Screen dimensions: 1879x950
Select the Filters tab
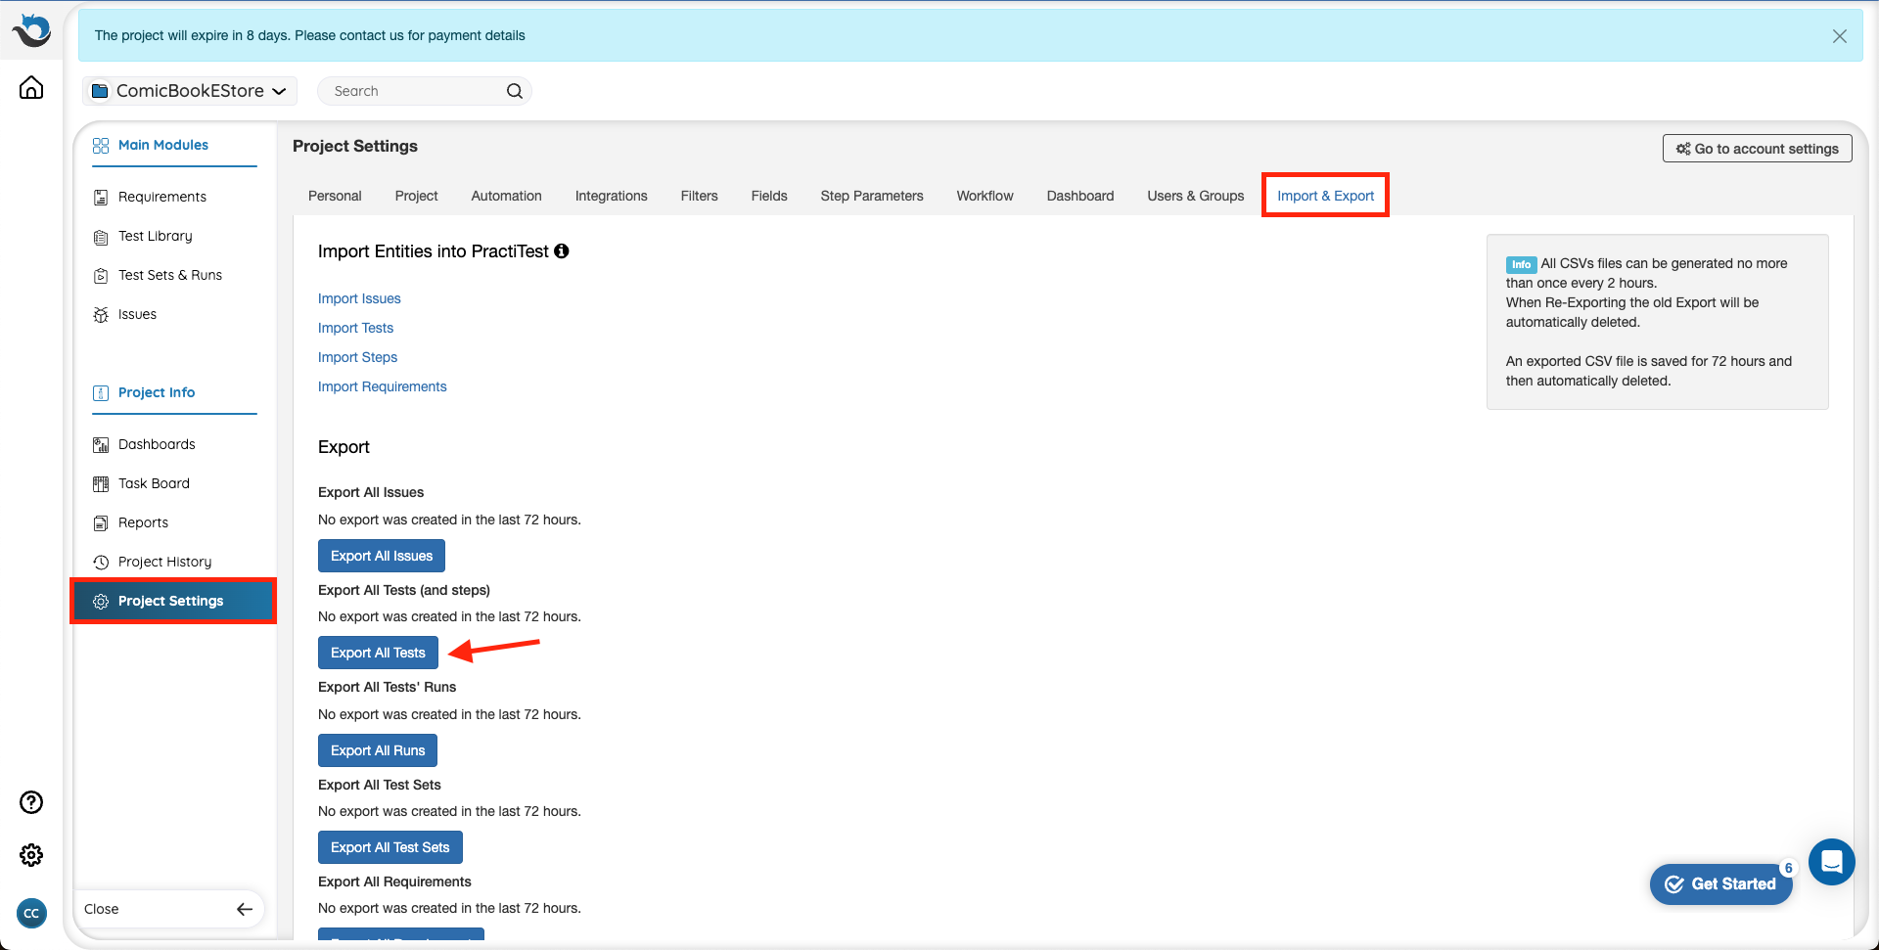coord(699,196)
